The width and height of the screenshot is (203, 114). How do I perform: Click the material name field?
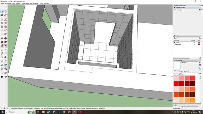pyautogui.click(x=189, y=63)
